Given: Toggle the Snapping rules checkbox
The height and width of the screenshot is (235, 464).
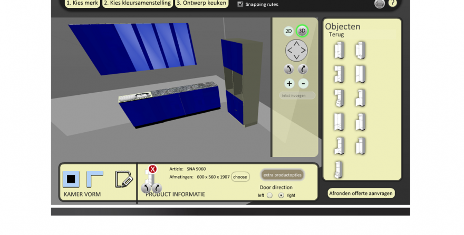Looking at the screenshot, I should click(x=240, y=4).
